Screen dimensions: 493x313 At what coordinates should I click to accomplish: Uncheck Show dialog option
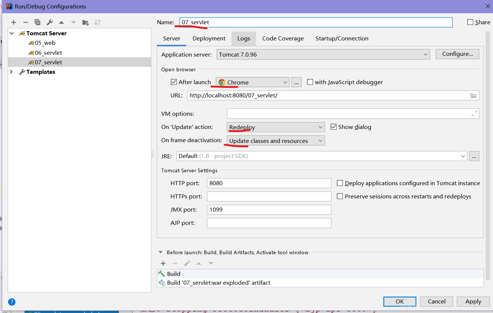click(x=334, y=127)
